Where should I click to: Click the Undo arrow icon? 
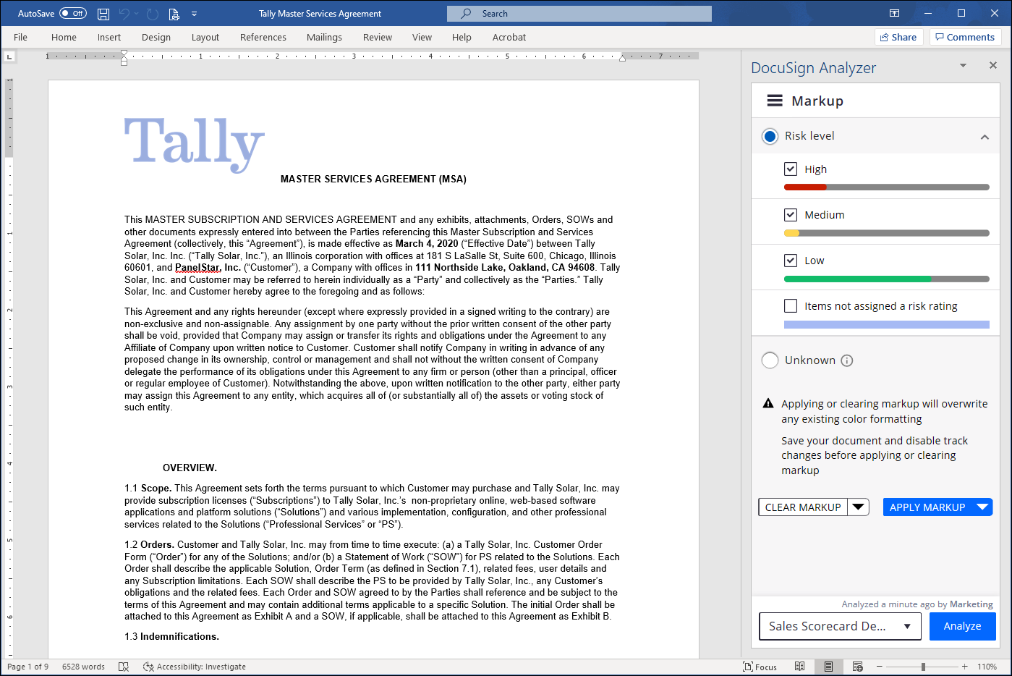(124, 14)
